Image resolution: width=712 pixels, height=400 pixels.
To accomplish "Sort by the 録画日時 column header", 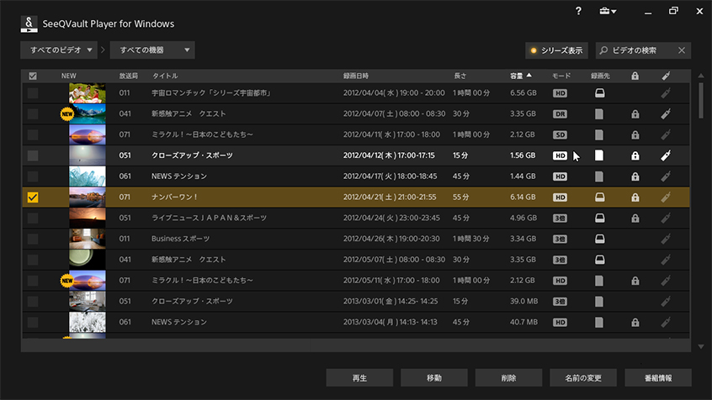I will coord(358,76).
